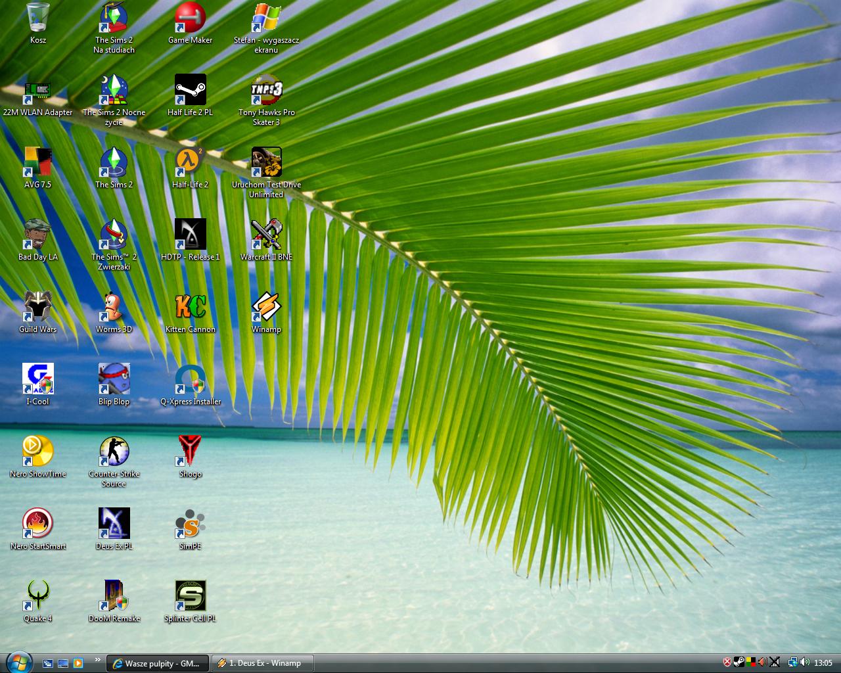Select the Game Maker desktop shortcut
Screen dimensions: 841x673
[x=190, y=18]
